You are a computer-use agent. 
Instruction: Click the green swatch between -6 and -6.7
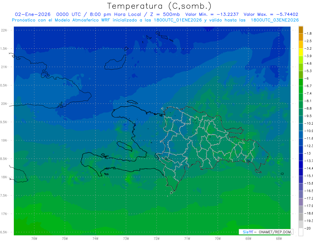click(x=301, y=82)
